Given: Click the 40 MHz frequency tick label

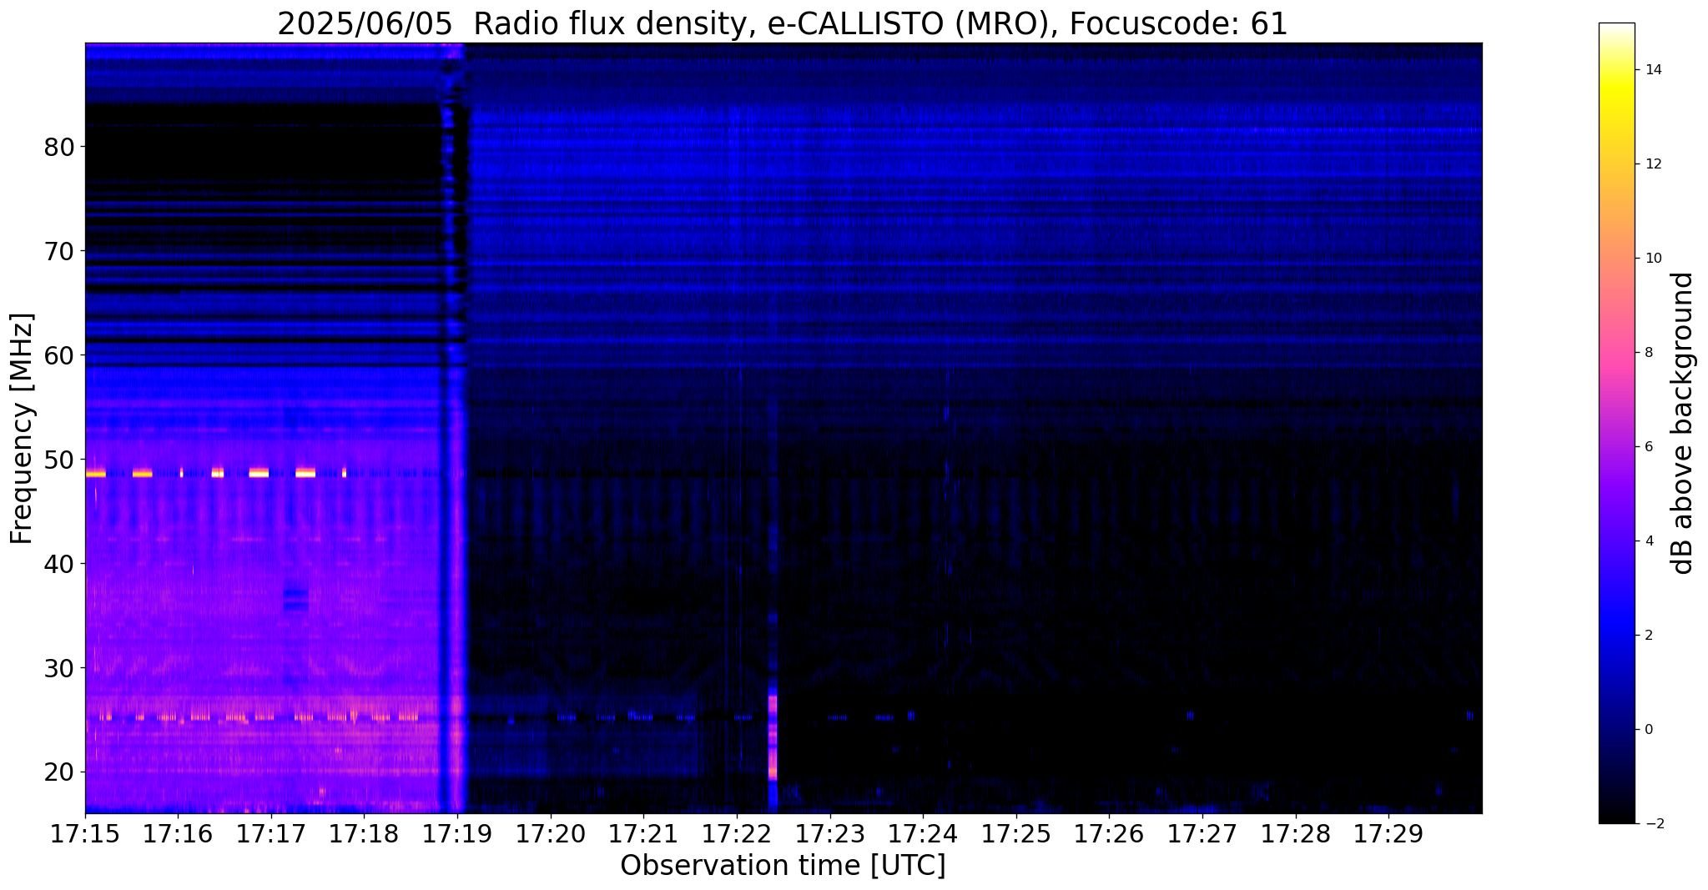Looking at the screenshot, I should point(59,564).
